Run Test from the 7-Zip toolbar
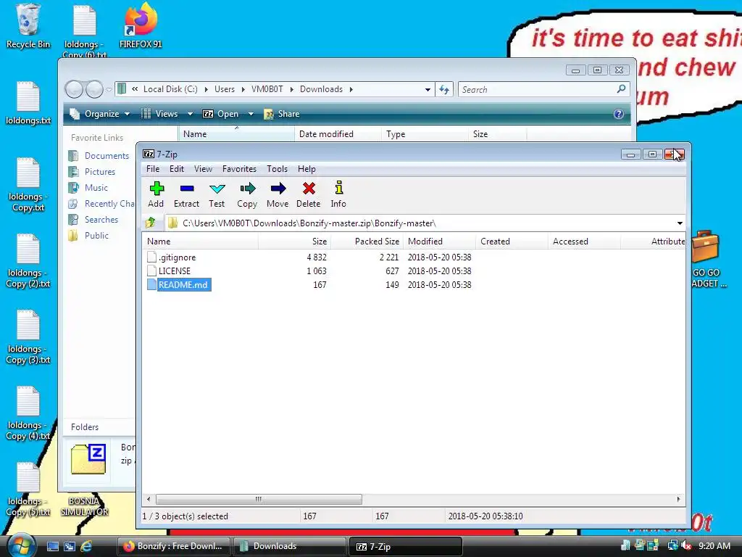The width and height of the screenshot is (742, 557). tap(217, 194)
